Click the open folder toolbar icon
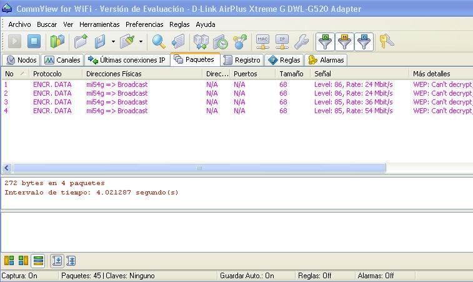Image resolution: width=473 pixels, height=282 pixels. (80, 41)
